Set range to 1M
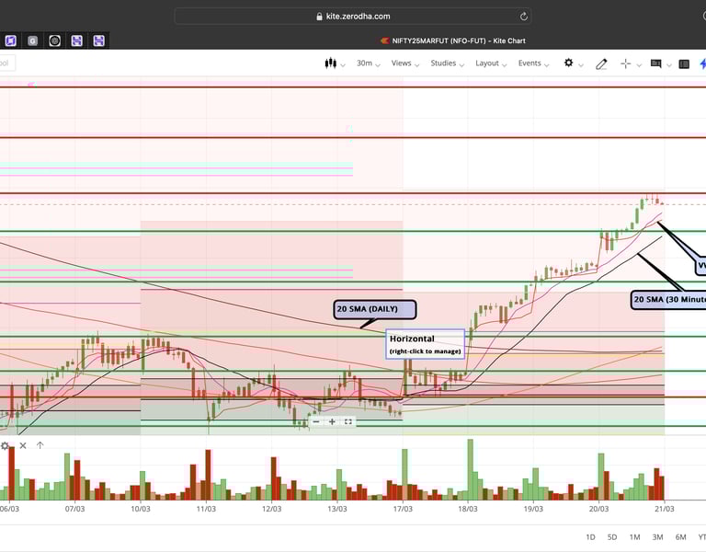Viewport: 706px width, 552px height. click(635, 537)
